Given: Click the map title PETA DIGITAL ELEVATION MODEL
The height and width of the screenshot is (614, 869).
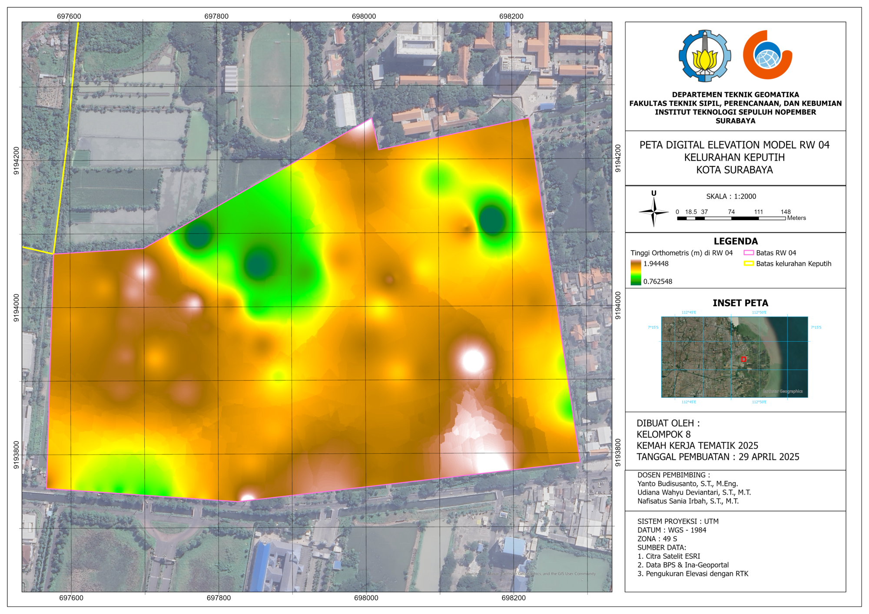Looking at the screenshot, I should click(x=734, y=145).
